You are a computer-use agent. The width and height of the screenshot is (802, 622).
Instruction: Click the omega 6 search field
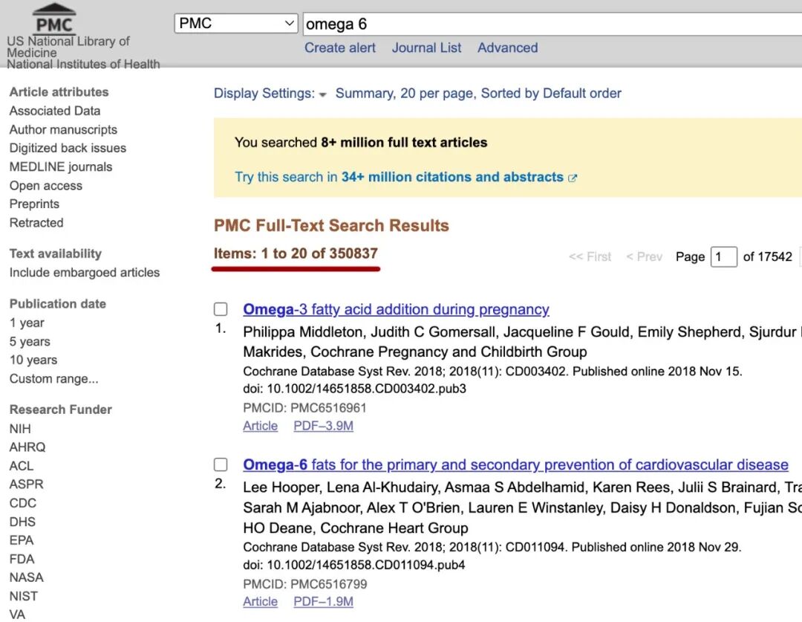[552, 24]
